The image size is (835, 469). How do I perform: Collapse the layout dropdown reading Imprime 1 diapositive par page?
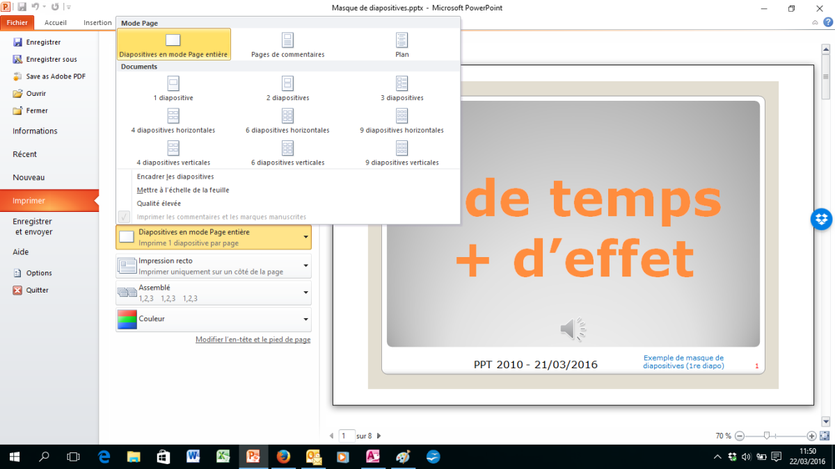(214, 238)
